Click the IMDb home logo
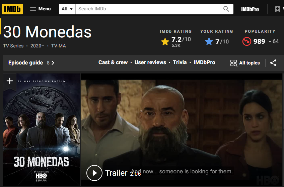284x187 pixels. point(12,9)
